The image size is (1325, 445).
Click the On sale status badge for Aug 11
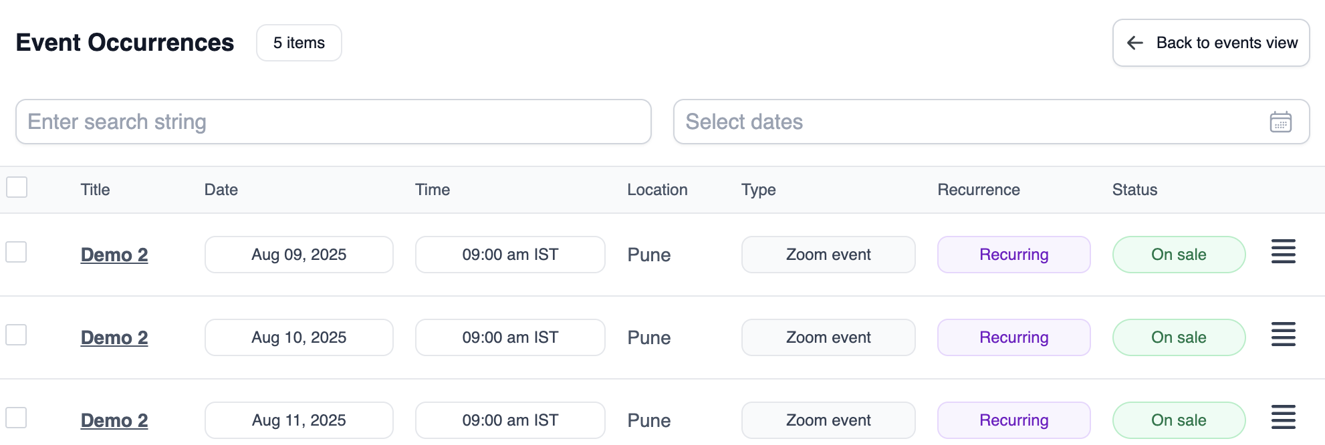[x=1179, y=420]
